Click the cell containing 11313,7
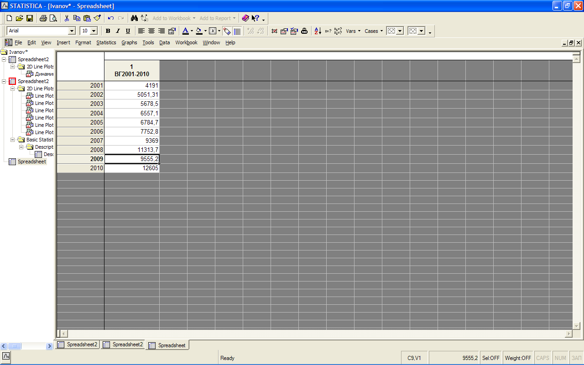Viewport: 584px width, 365px height. pos(132,150)
